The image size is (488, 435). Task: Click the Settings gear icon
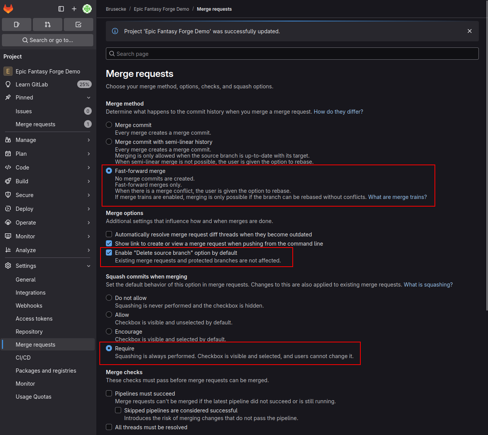pos(8,266)
